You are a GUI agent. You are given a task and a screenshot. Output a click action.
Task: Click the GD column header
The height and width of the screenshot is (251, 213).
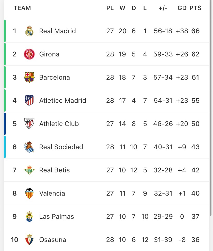point(182,8)
